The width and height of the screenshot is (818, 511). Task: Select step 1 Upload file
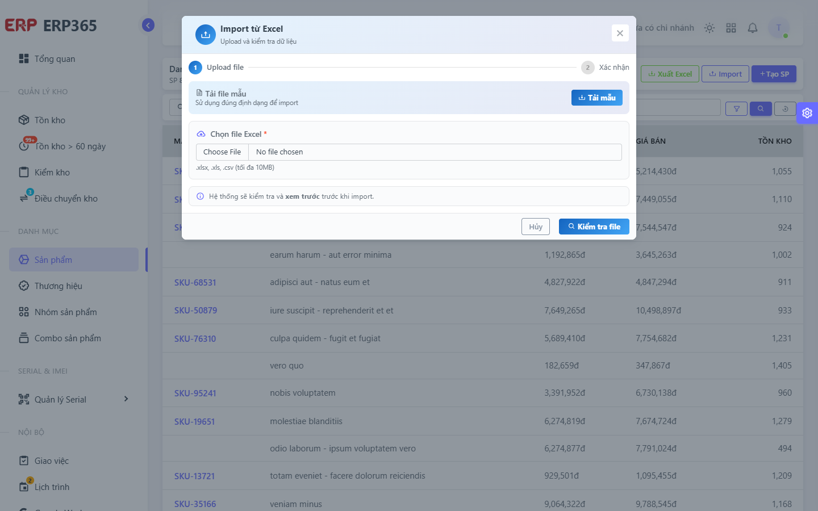[216, 68]
